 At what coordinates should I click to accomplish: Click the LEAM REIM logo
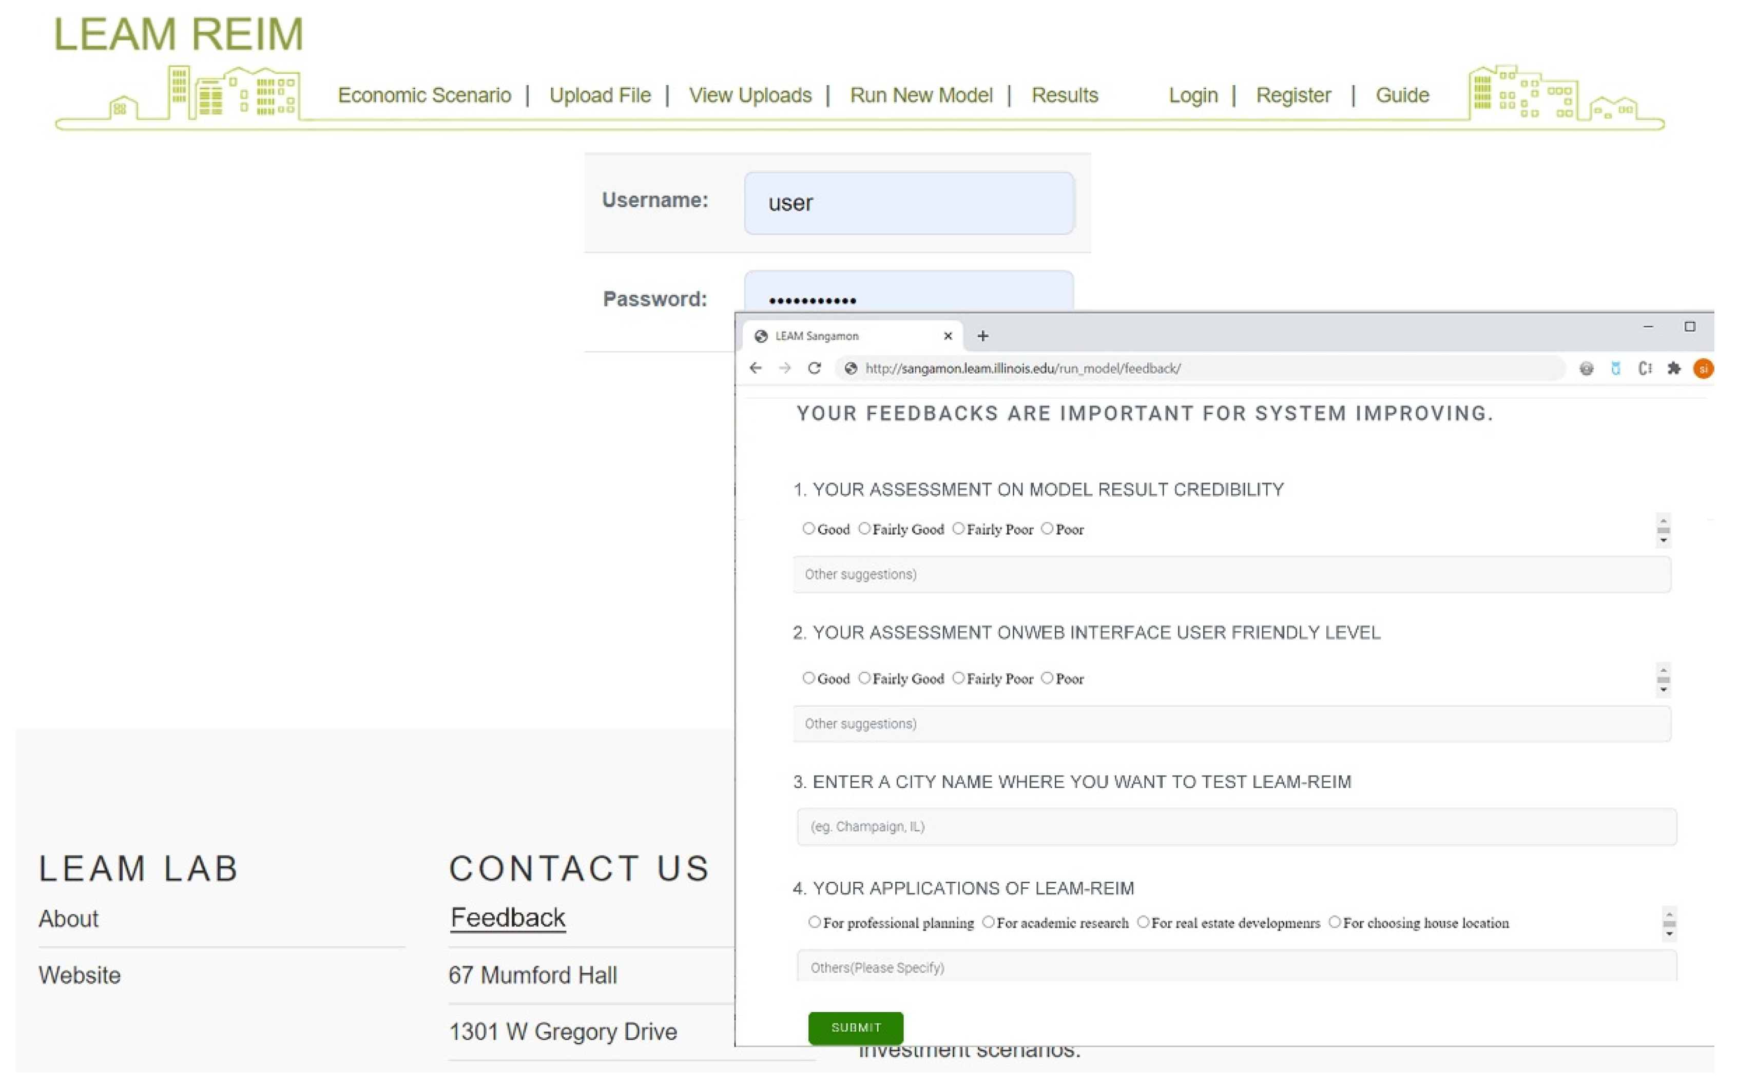coord(179,34)
